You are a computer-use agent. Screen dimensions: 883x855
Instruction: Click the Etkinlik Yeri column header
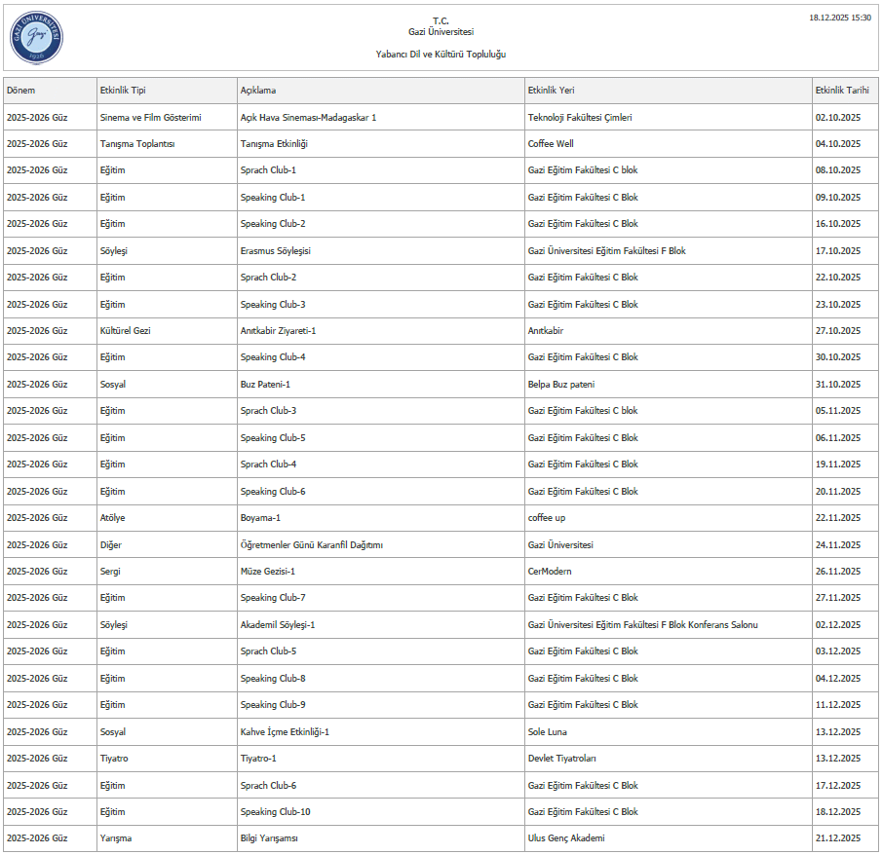pyautogui.click(x=552, y=91)
